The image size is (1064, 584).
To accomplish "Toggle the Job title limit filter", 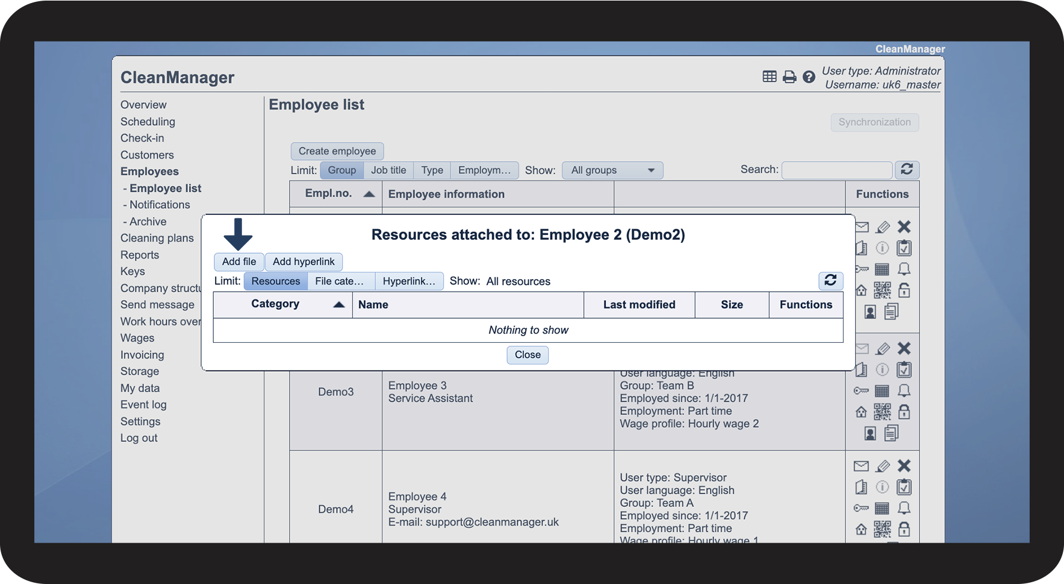I will click(388, 170).
